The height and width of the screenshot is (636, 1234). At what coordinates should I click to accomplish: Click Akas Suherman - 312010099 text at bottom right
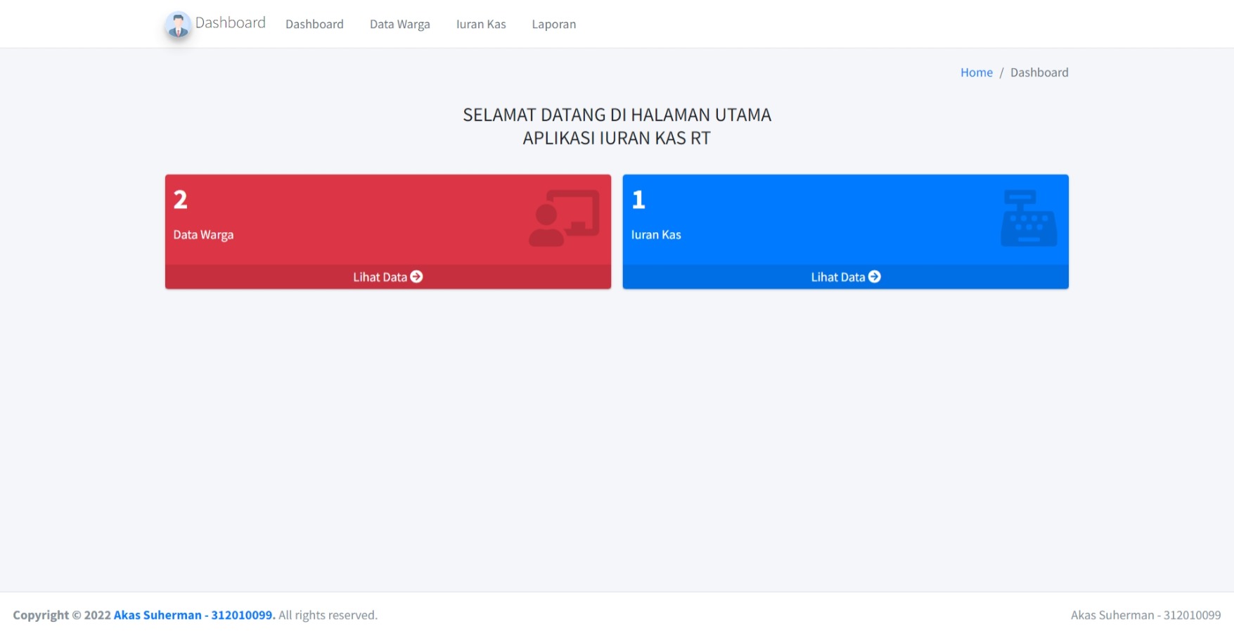[x=1143, y=614]
